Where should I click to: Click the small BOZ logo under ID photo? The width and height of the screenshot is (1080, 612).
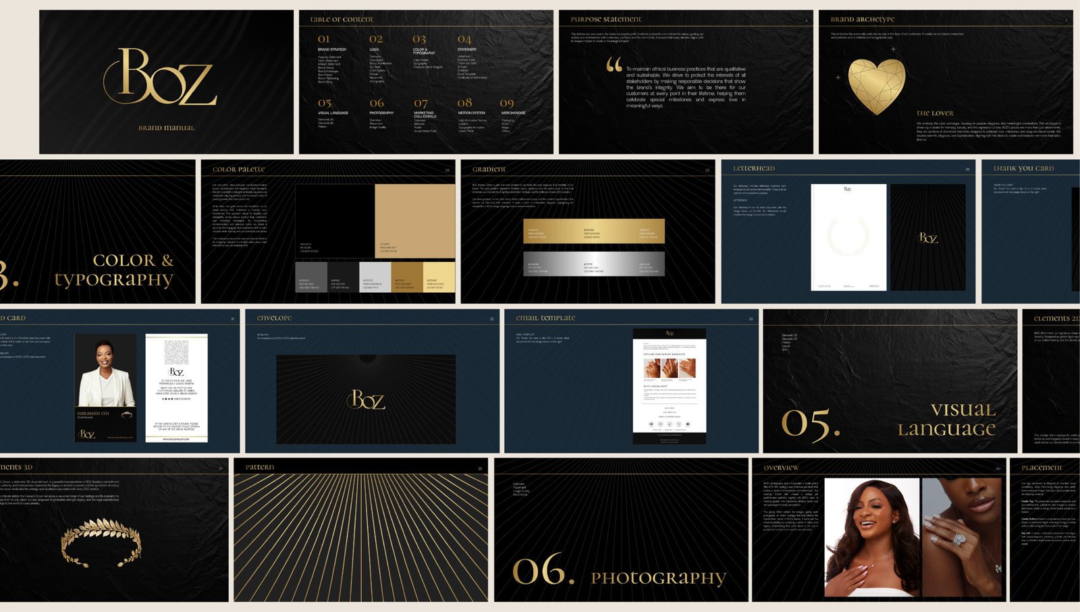[x=87, y=433]
